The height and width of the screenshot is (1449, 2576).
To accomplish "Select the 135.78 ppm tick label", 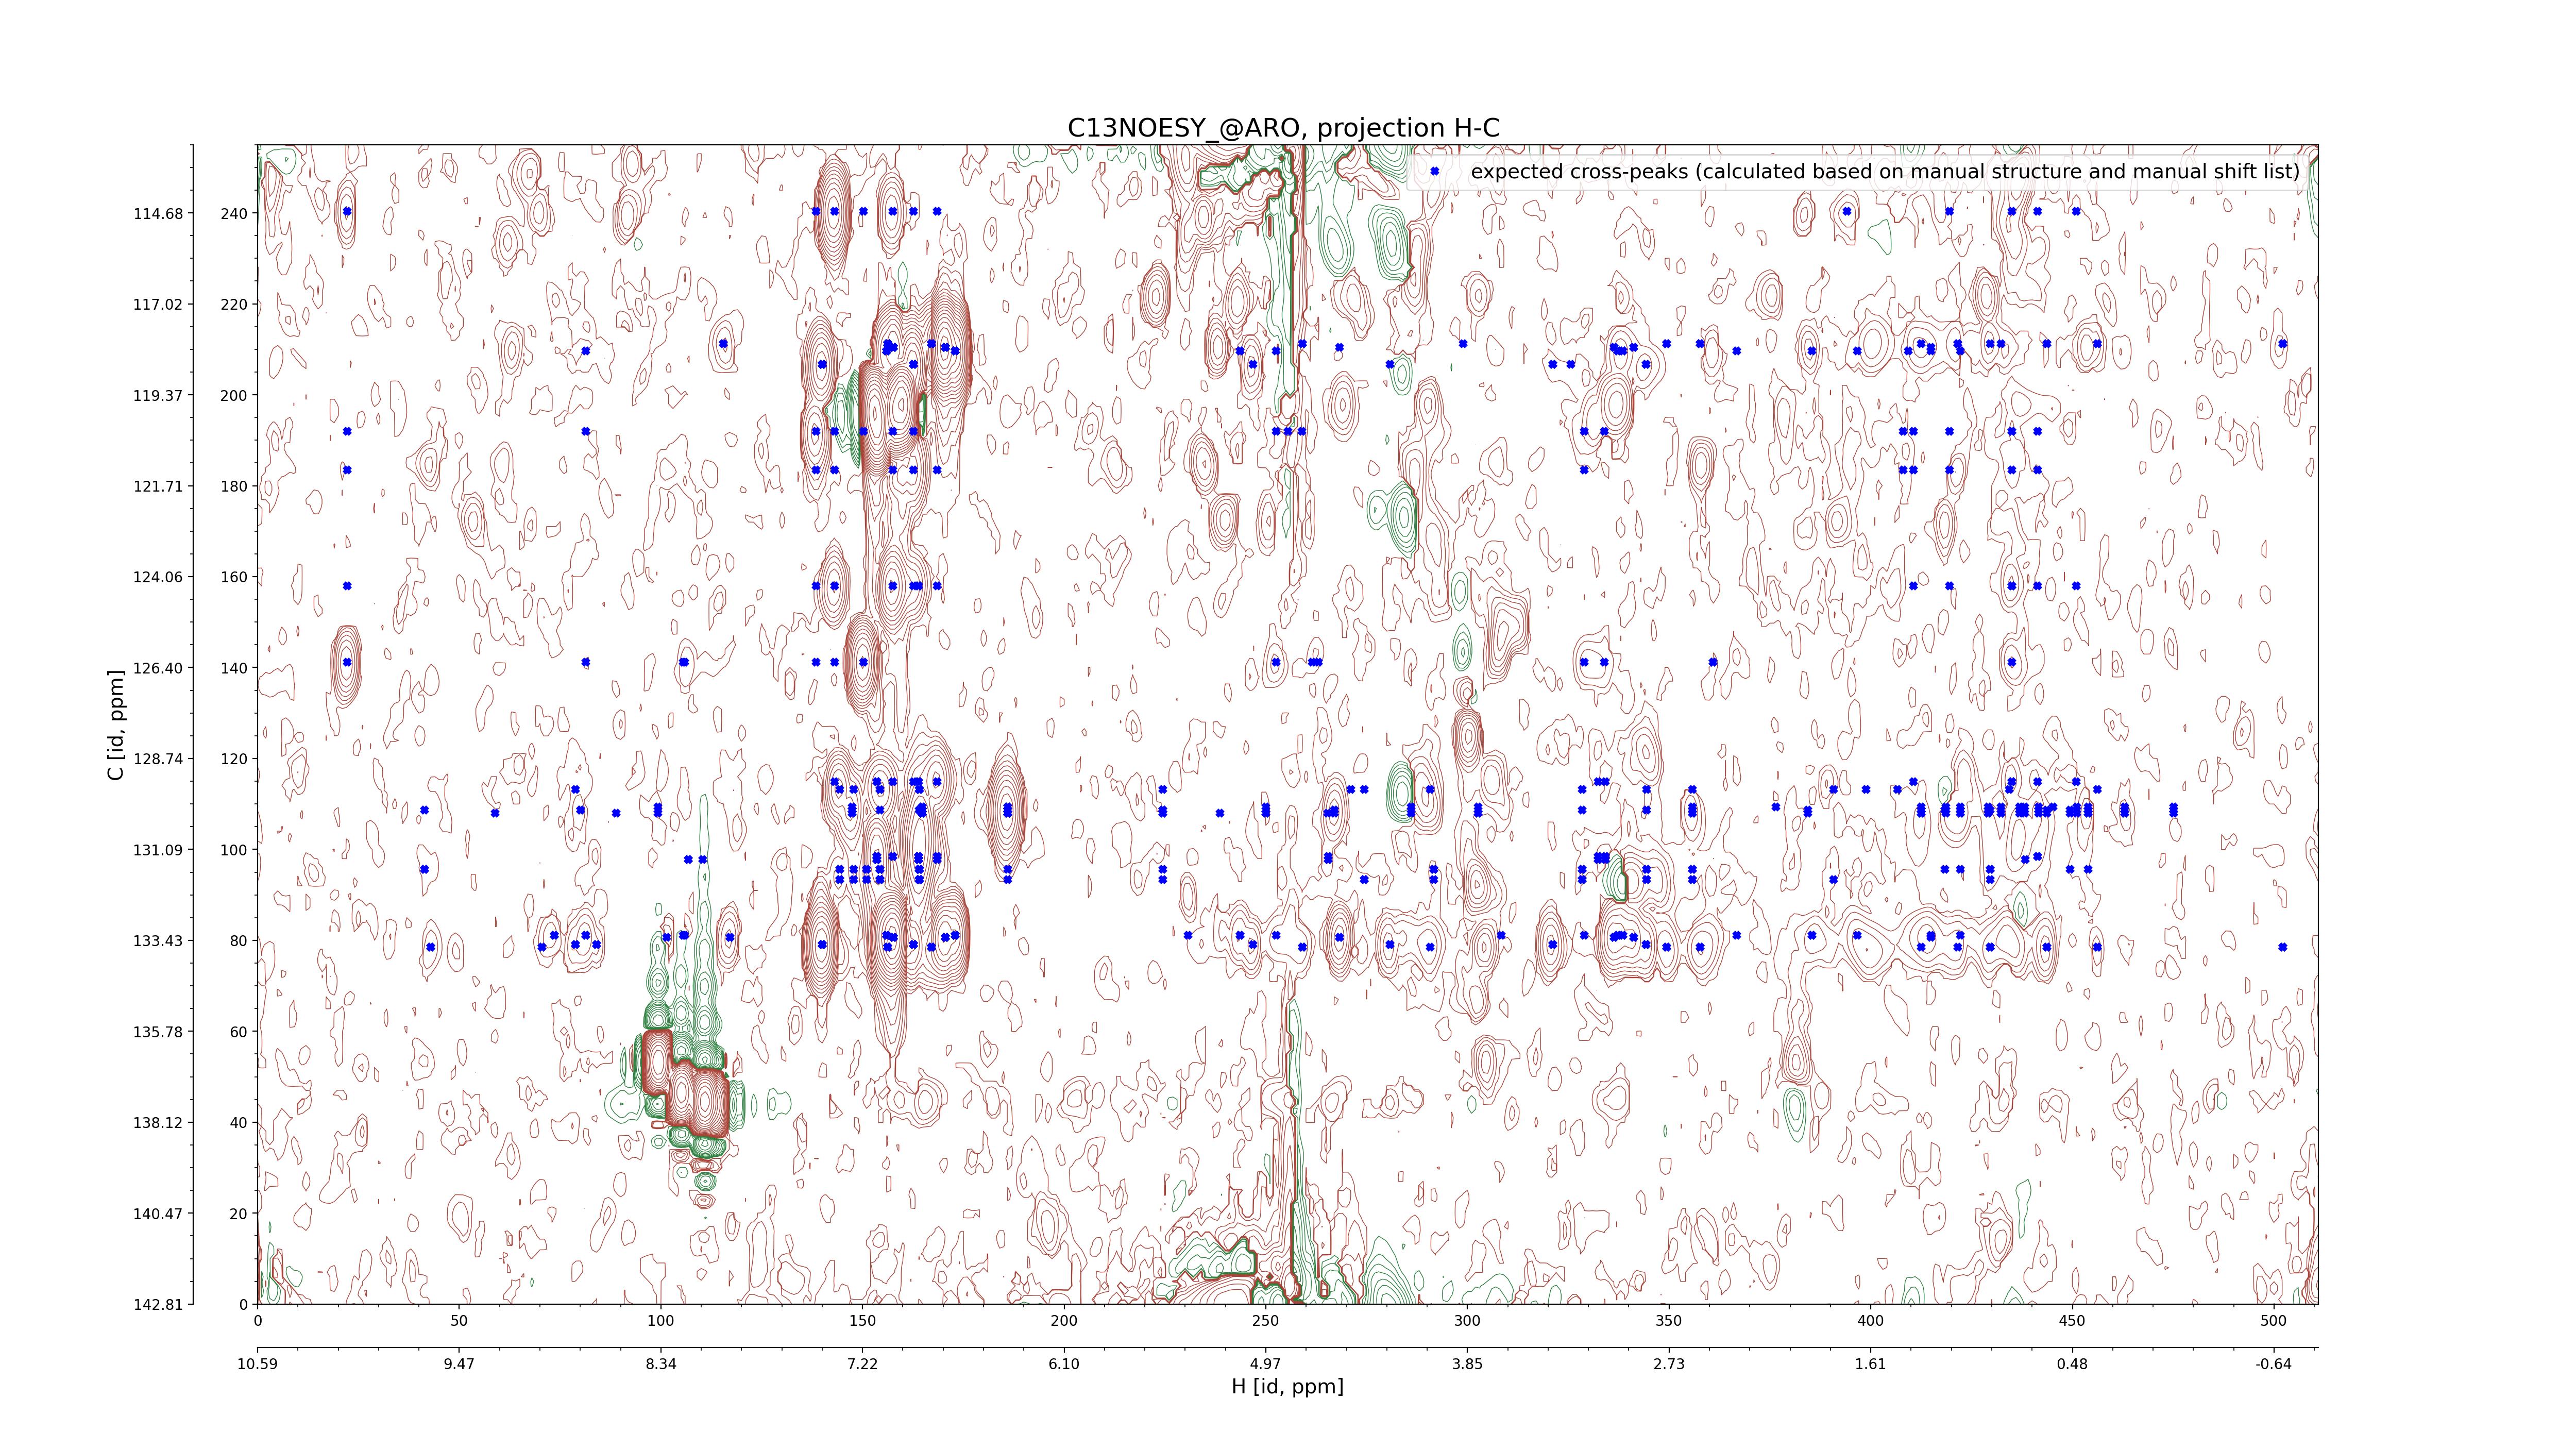I will point(158,1032).
